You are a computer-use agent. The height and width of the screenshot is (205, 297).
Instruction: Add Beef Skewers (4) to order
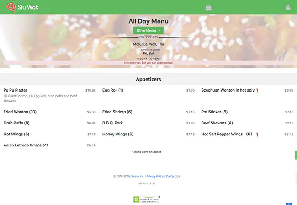click(x=217, y=123)
